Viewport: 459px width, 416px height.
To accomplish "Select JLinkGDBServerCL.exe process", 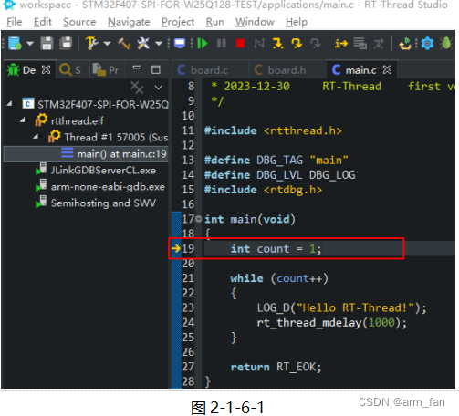I will (x=96, y=170).
